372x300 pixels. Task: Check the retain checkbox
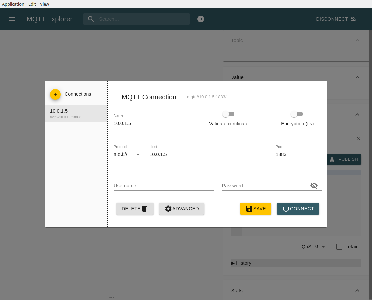(339, 247)
